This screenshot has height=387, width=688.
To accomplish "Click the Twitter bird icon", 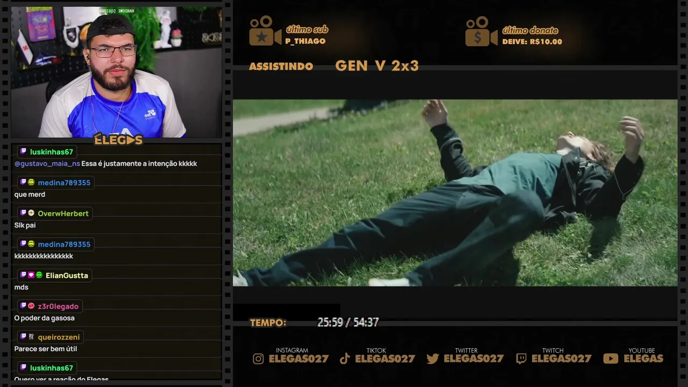I will tap(433, 359).
